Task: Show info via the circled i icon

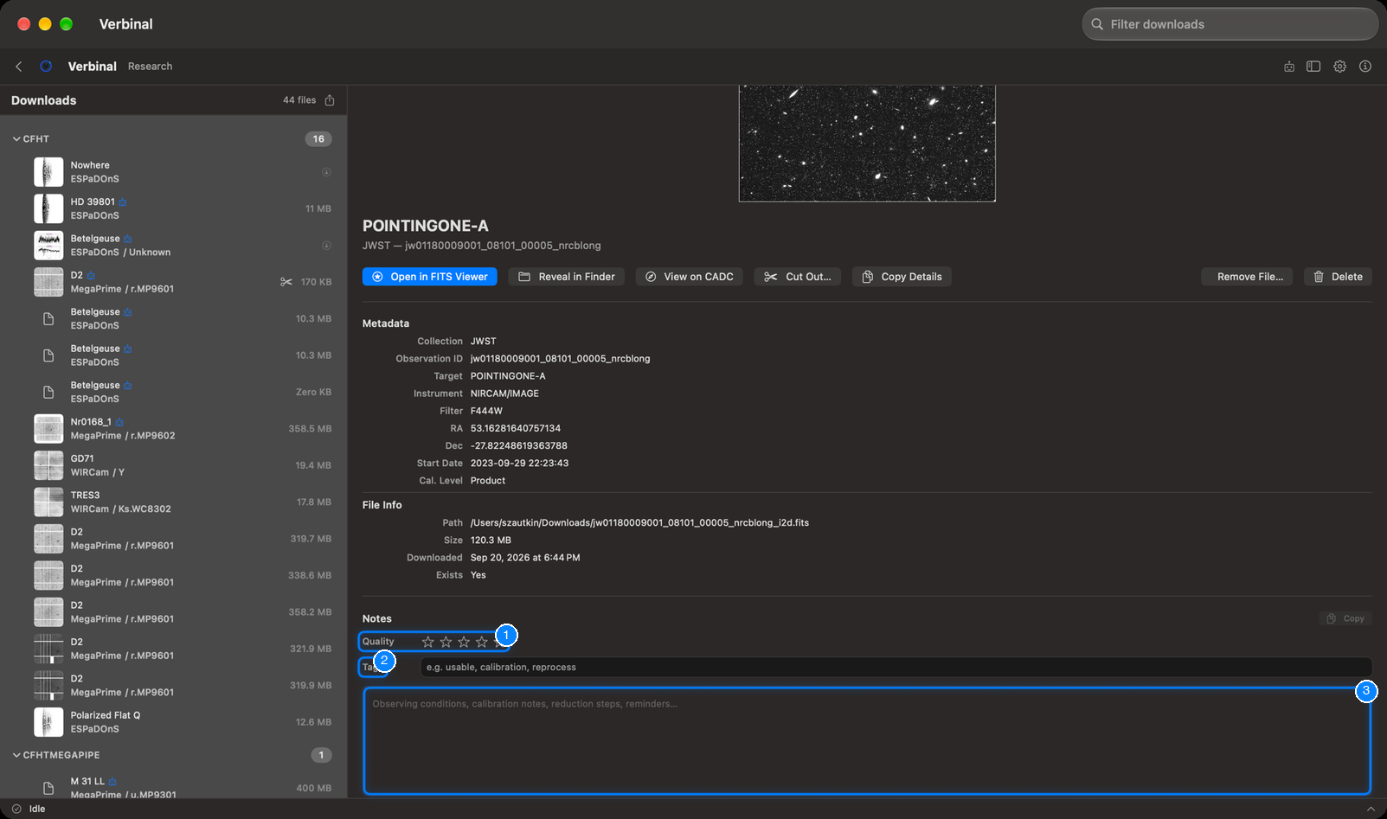Action: click(x=1365, y=67)
